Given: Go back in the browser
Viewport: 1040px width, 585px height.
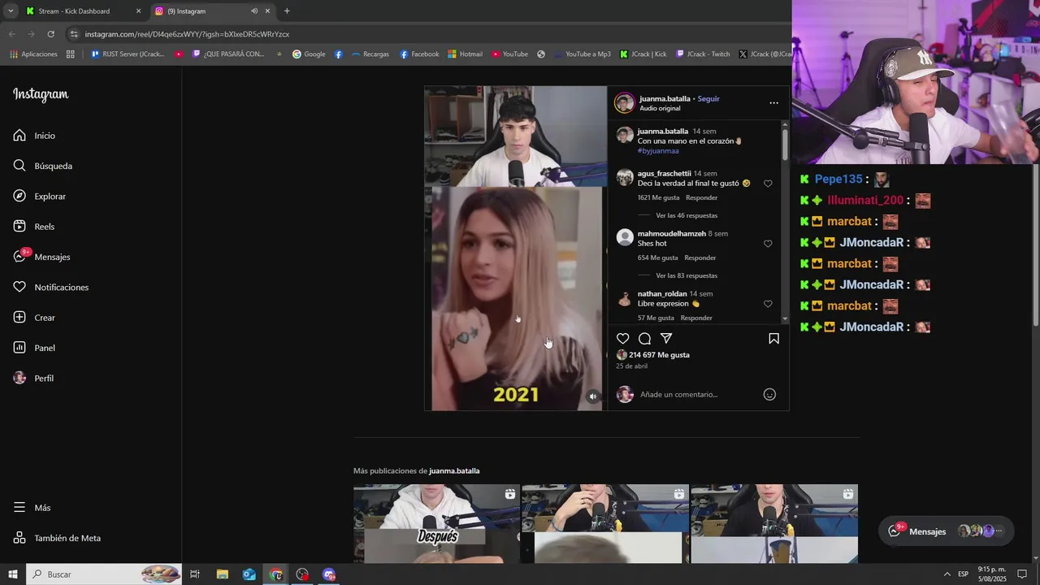Looking at the screenshot, I should [11, 34].
